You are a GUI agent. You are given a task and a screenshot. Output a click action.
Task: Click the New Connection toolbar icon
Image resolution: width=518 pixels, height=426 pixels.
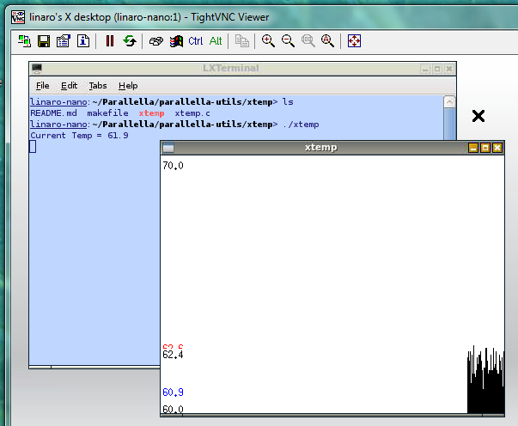pos(24,40)
